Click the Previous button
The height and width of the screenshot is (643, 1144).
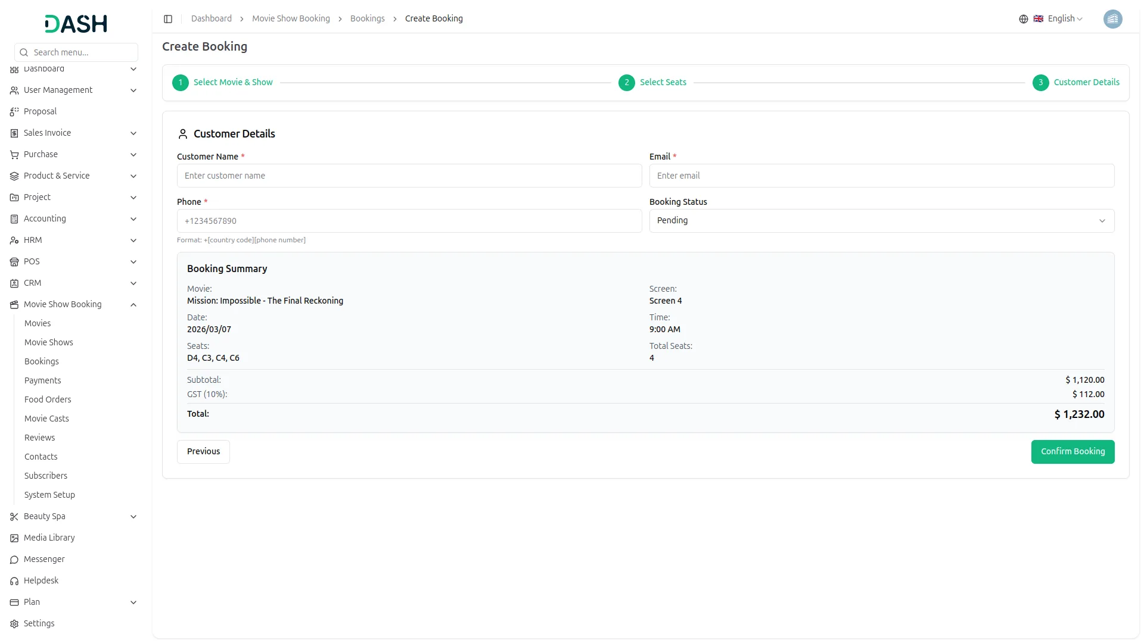coord(203,451)
